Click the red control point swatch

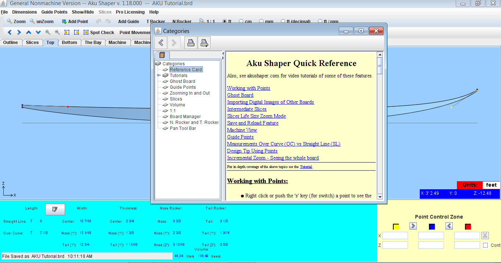(468, 227)
